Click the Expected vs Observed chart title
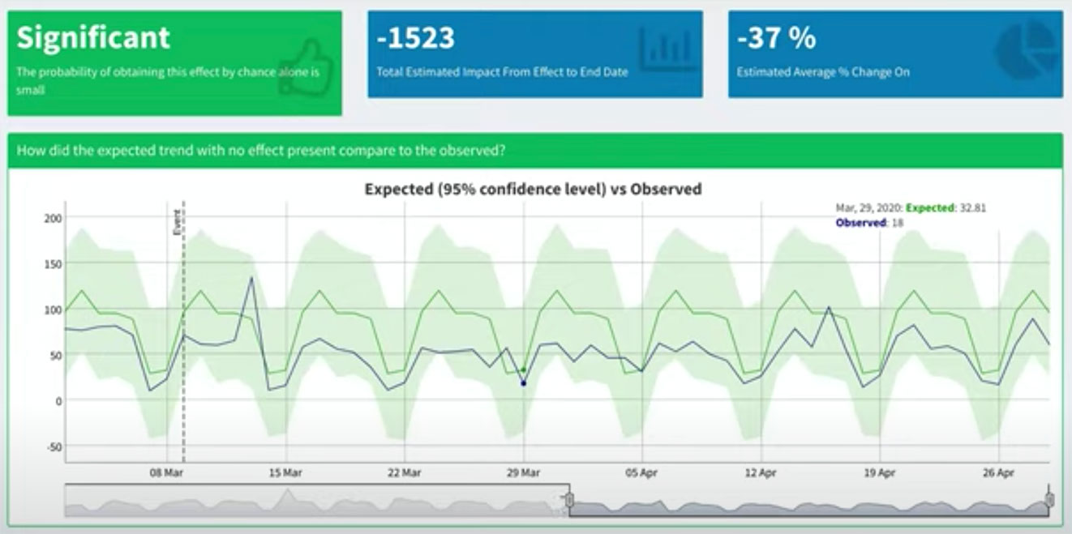 (x=533, y=189)
